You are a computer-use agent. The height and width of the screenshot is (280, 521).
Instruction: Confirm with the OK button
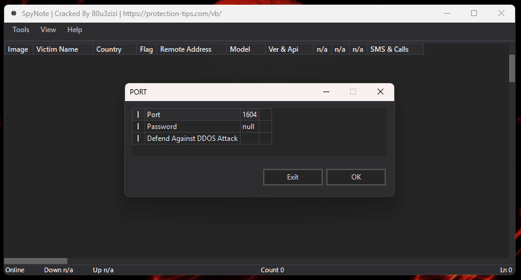[x=356, y=177]
